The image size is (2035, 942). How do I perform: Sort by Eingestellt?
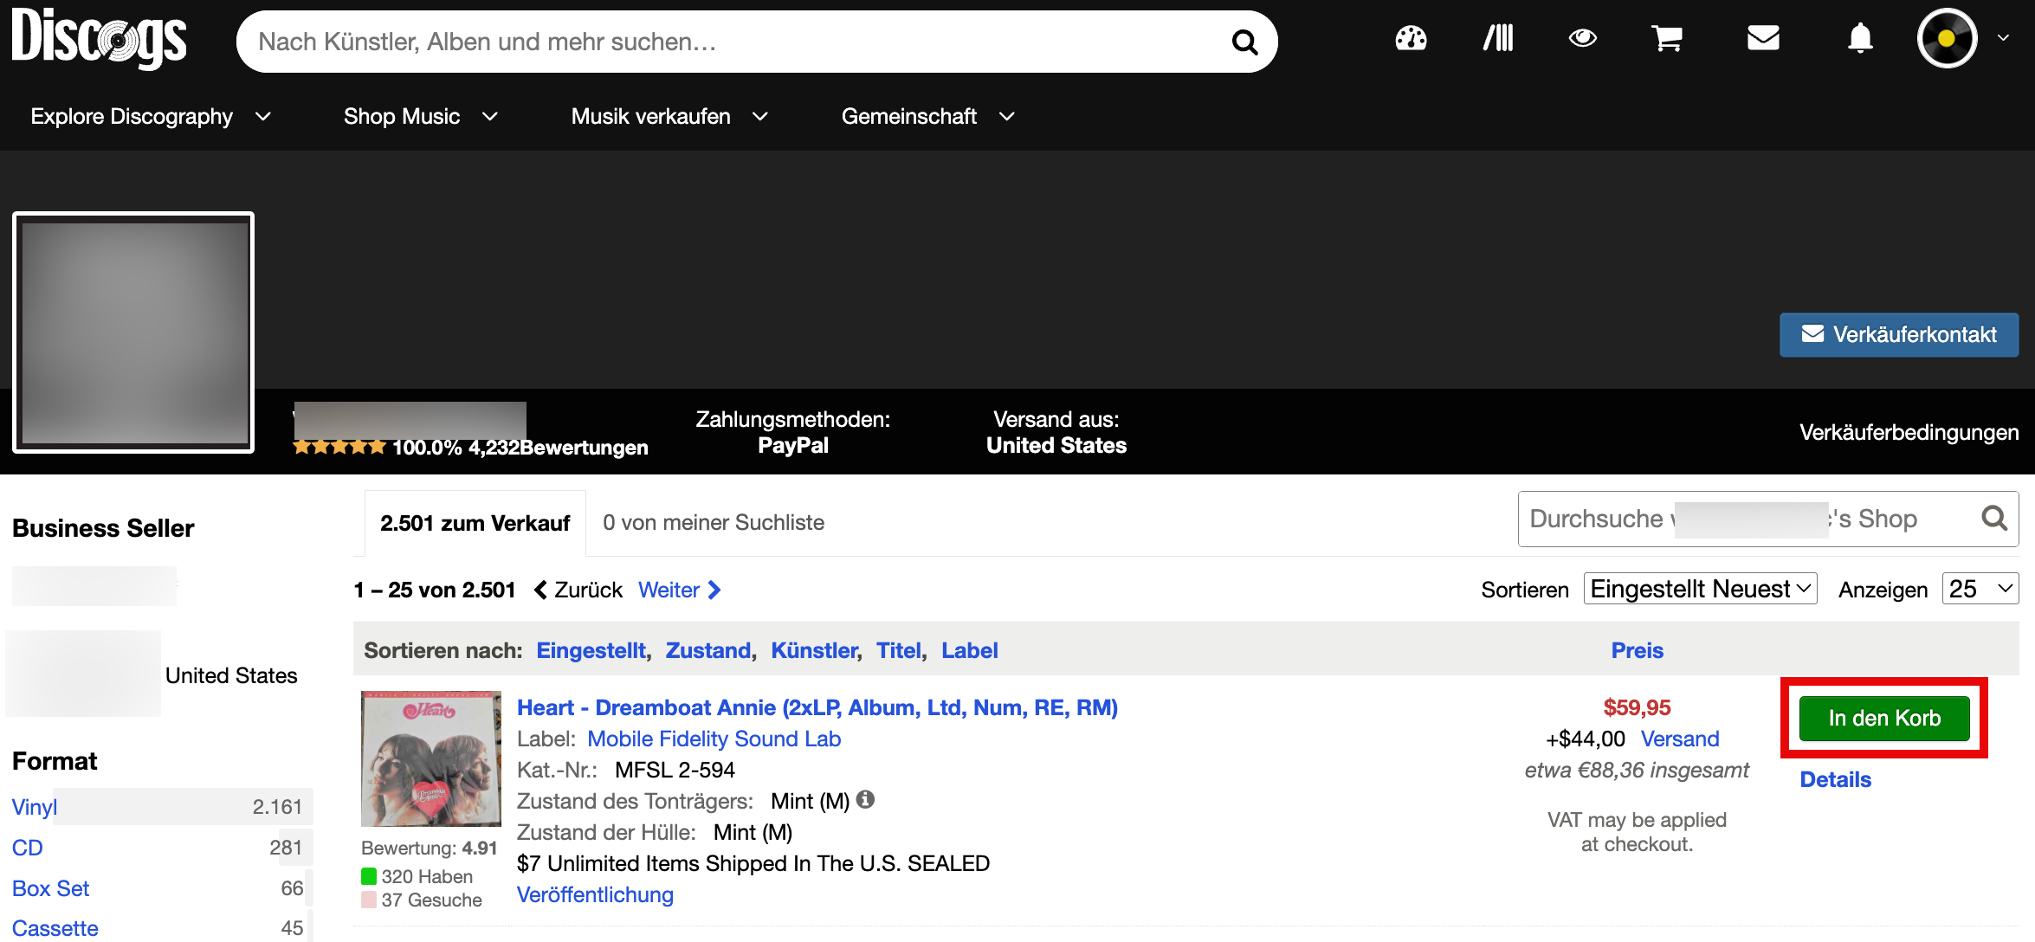[591, 650]
